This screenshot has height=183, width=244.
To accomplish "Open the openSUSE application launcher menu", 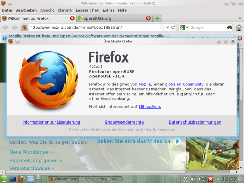I will click(4, 179).
